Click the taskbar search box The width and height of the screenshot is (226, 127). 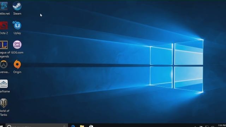coord(37,125)
